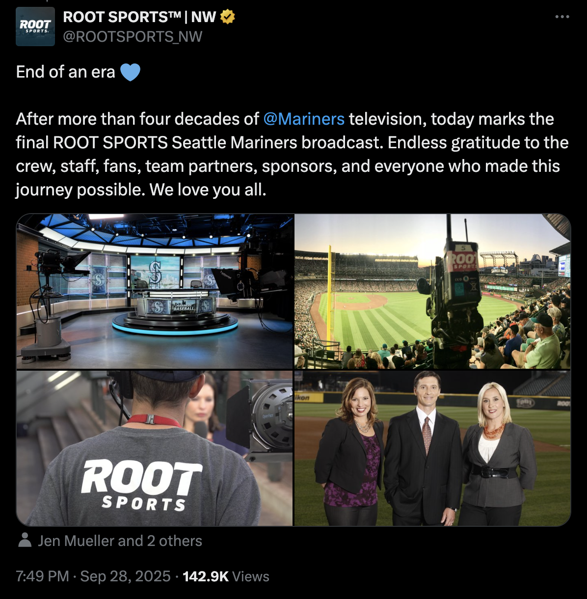Open the ROOT Sports gray t-shirt photo
This screenshot has height=599, width=587.
coord(155,448)
